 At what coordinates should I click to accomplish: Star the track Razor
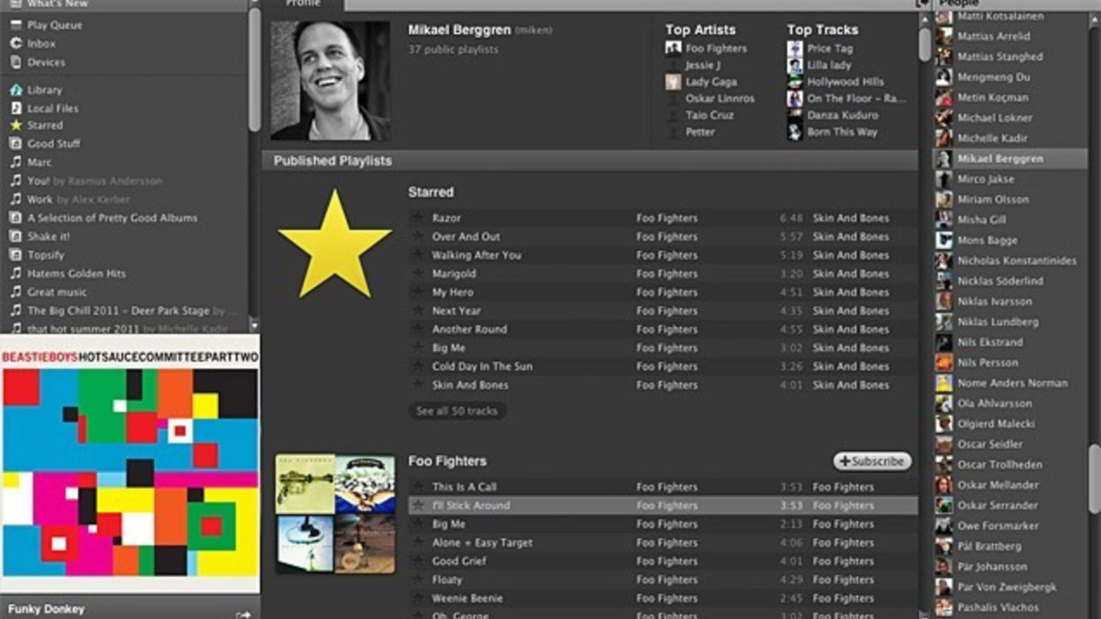point(418,218)
